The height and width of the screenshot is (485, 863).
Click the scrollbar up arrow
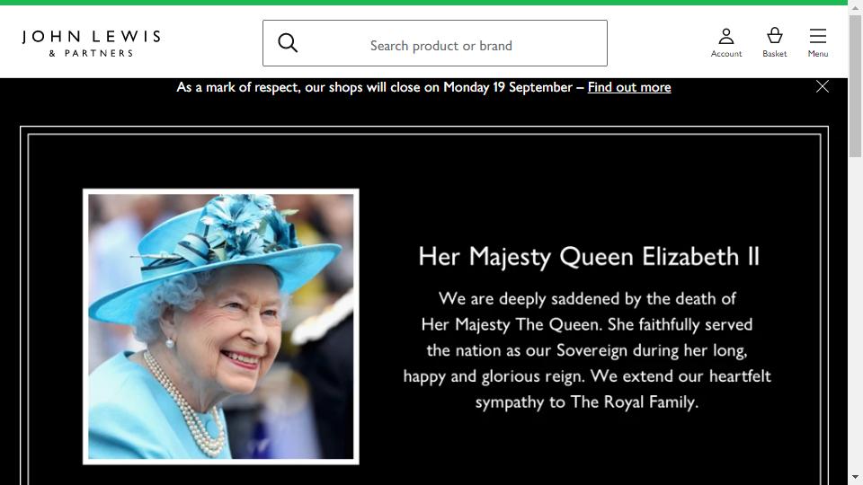coord(855,7)
